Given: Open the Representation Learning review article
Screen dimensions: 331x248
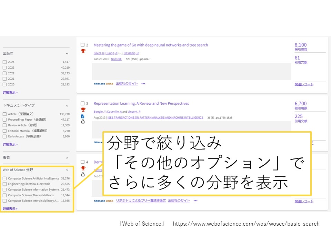Looking at the screenshot, I should tap(141, 103).
